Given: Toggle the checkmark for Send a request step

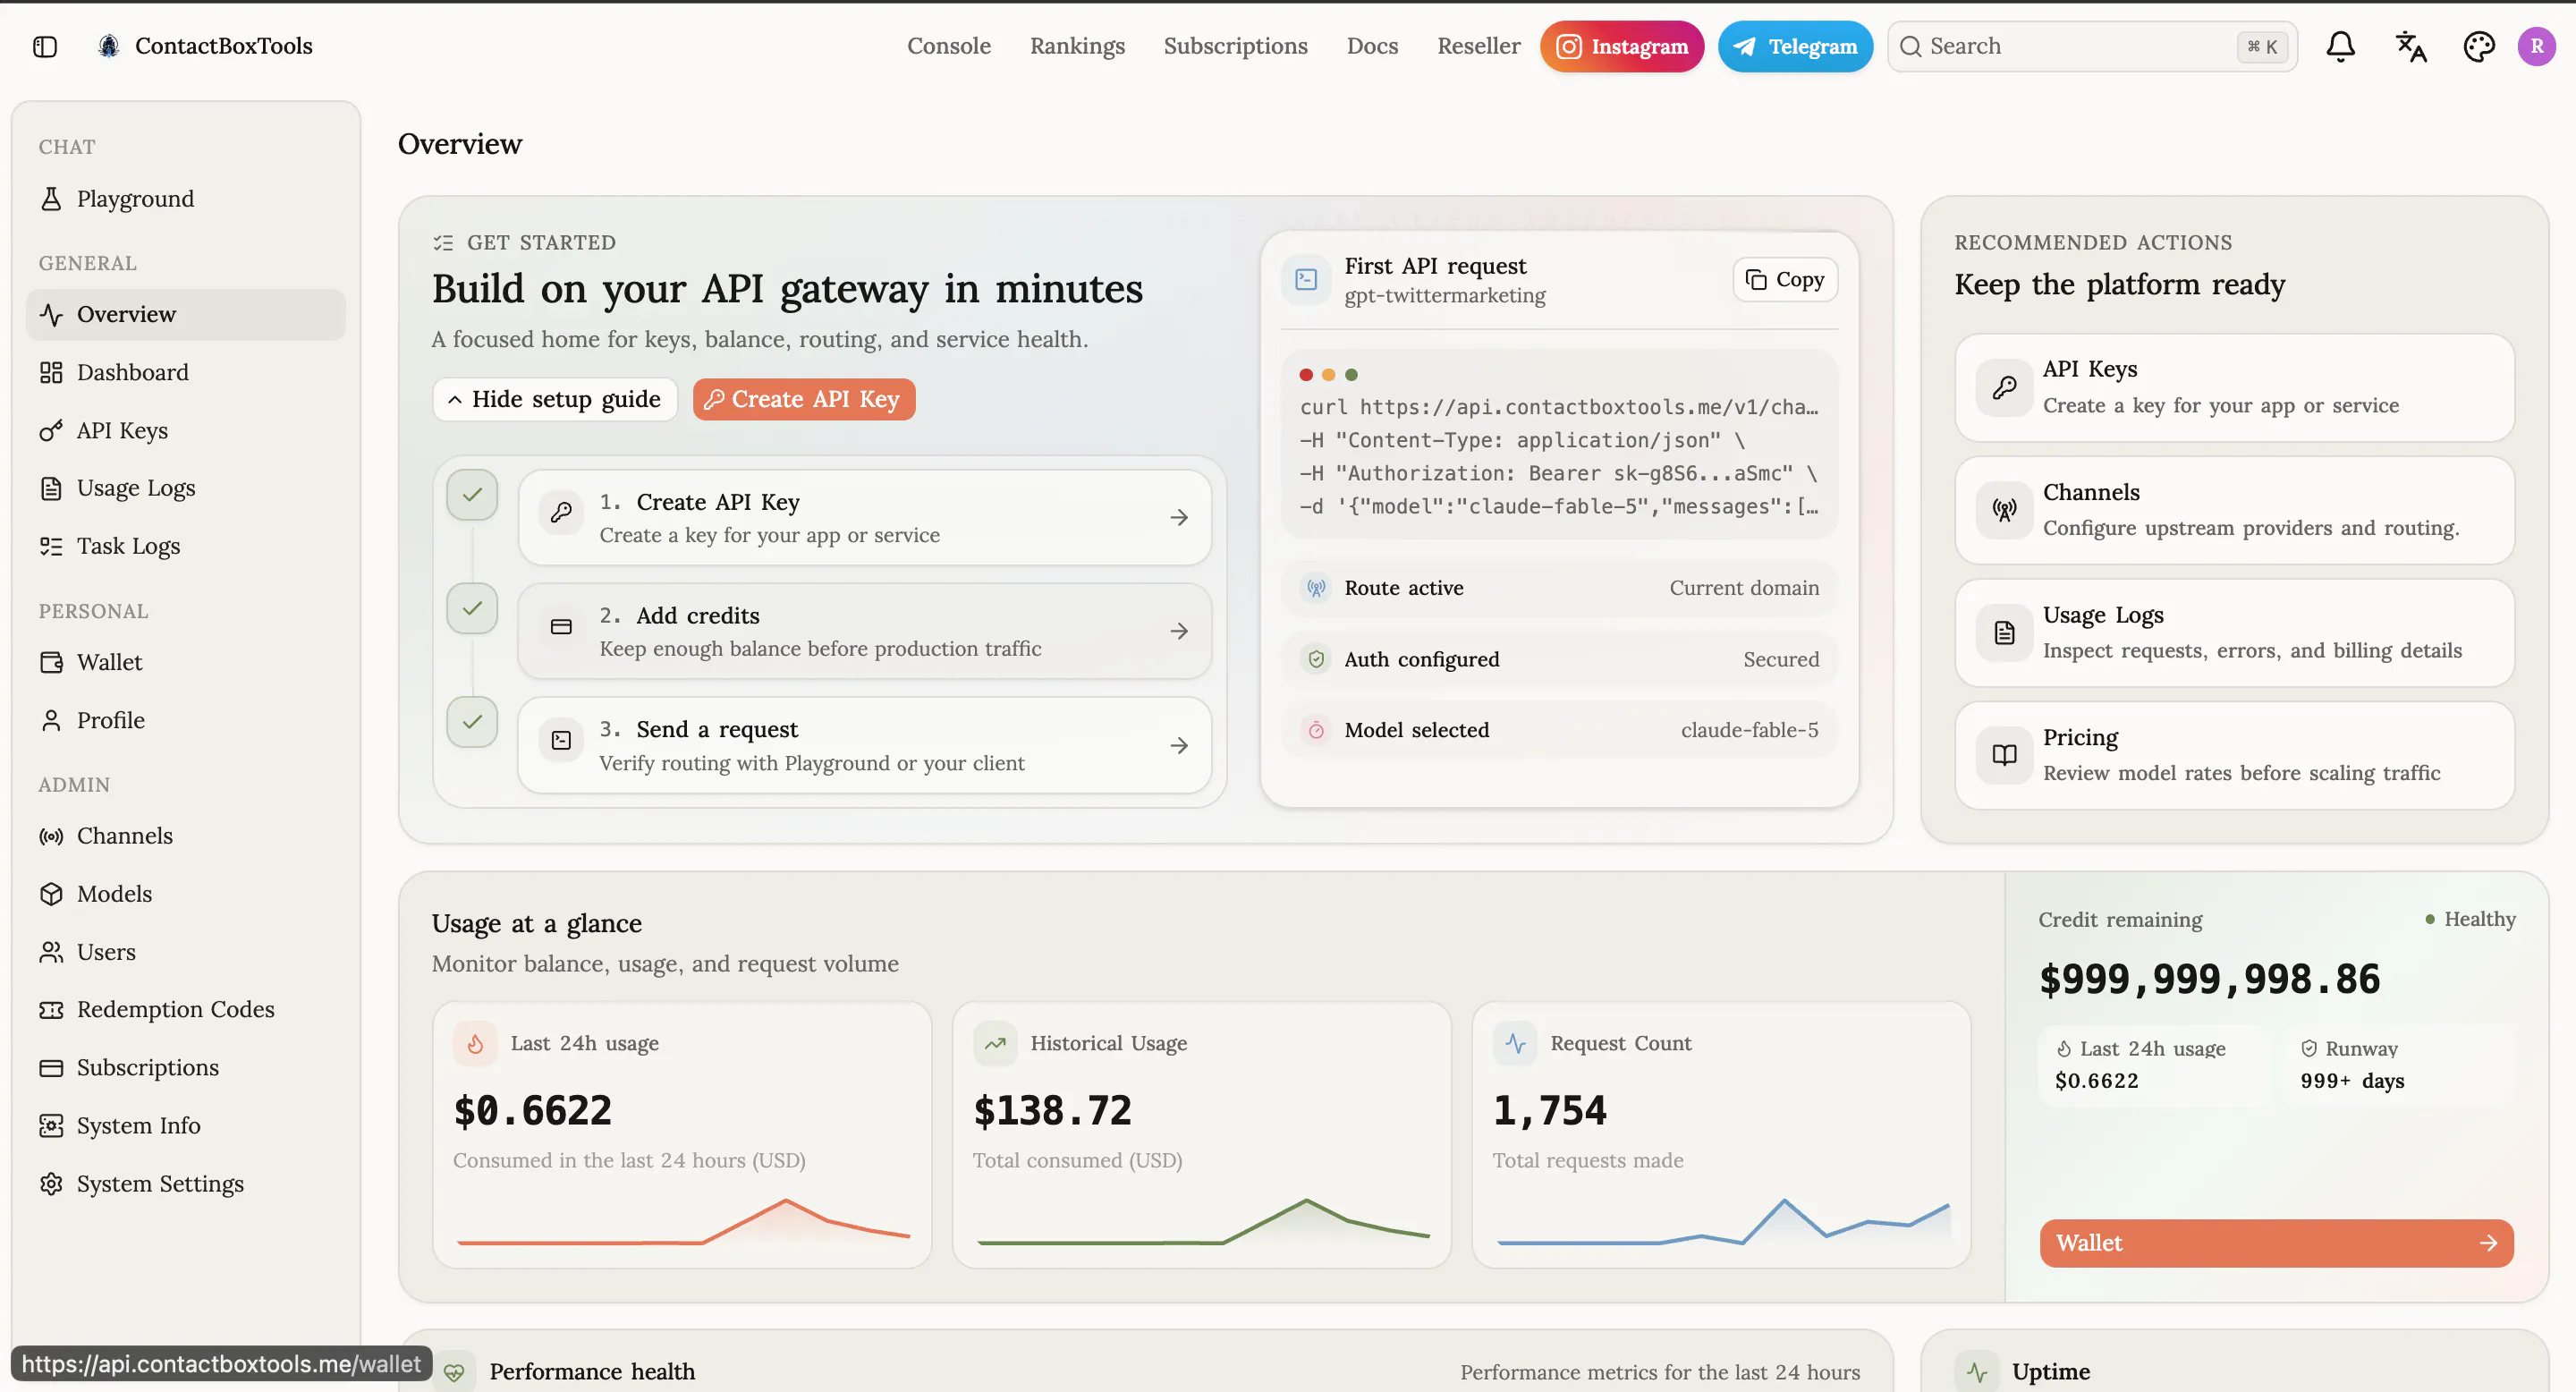Looking at the screenshot, I should click(x=472, y=722).
